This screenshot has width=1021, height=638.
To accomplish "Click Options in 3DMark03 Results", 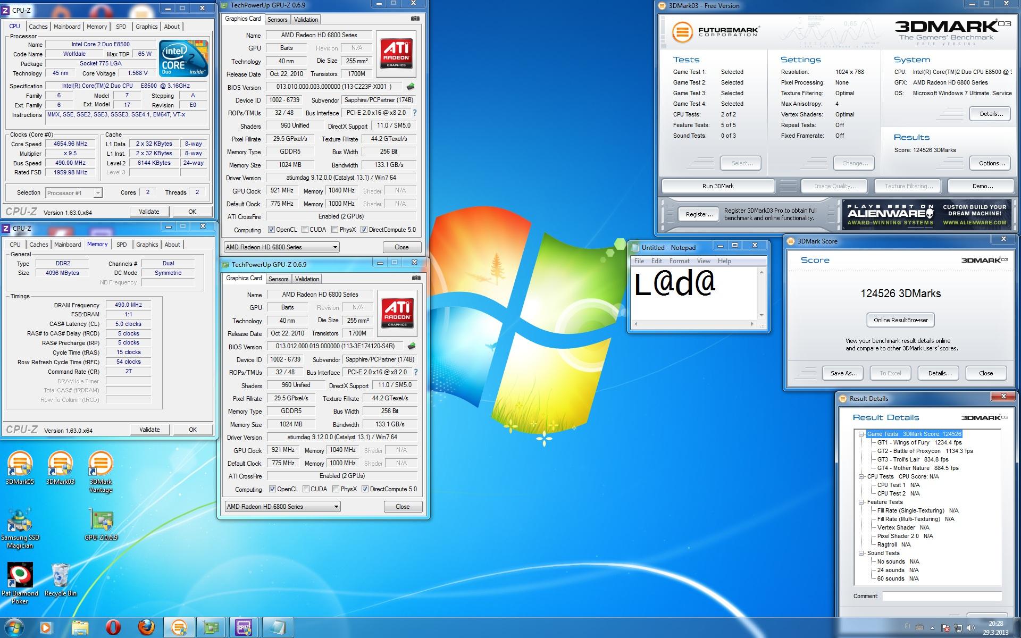I will click(x=991, y=163).
